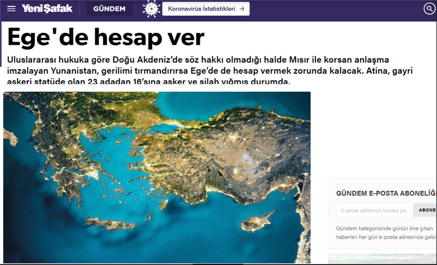Open the partial thumbnail below the subscription box

[382, 259]
